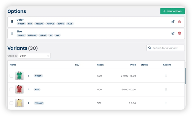Open the green t-shirt thumbnail

click(x=19, y=76)
